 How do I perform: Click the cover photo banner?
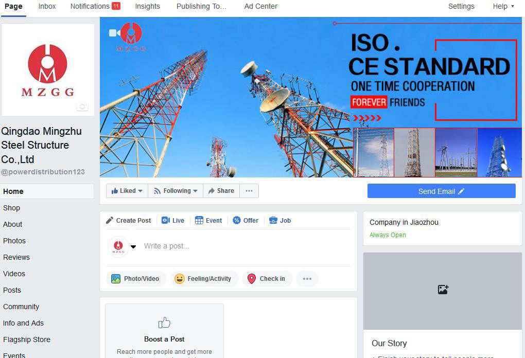[x=311, y=97]
